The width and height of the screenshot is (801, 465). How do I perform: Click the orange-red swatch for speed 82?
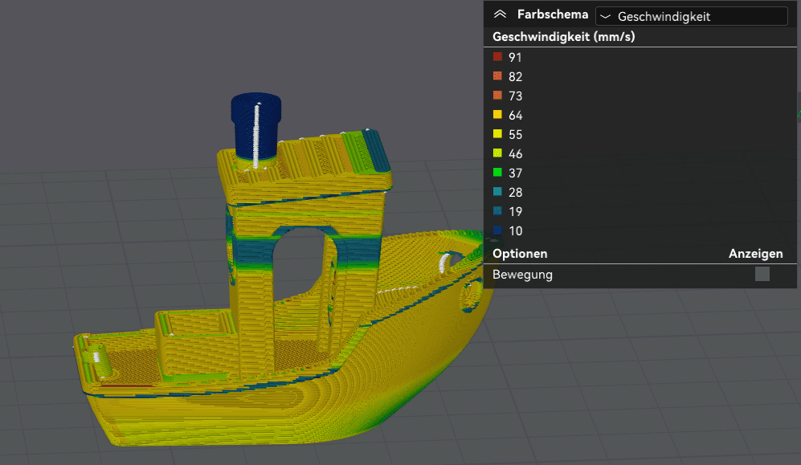coord(497,76)
